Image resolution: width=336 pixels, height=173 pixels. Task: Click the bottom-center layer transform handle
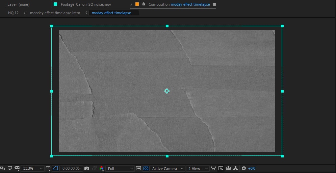pyautogui.click(x=167, y=156)
